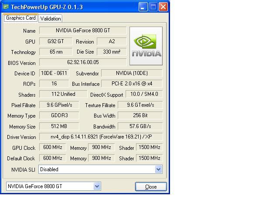Click the Memory Type field GDDR3
Image resolution: width=279 pixels, height=223 pixels.
point(59,115)
